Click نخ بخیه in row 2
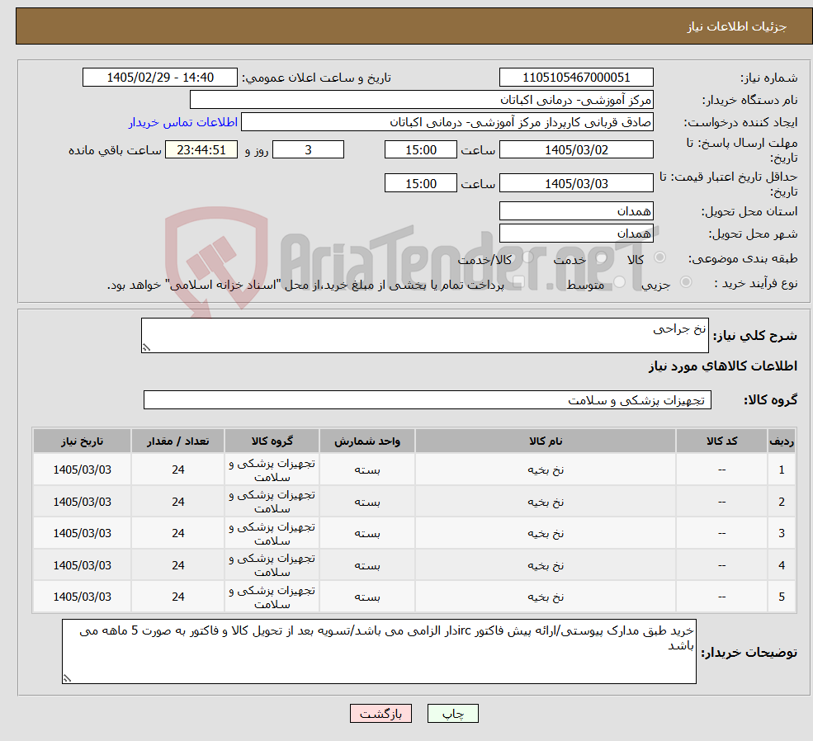Viewport: 813px width, 741px height. tap(546, 502)
